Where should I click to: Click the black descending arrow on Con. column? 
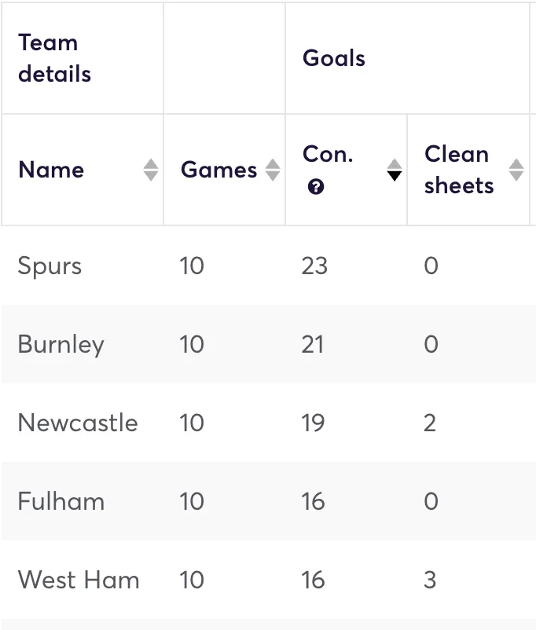click(394, 175)
